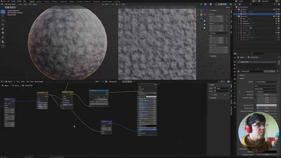Image resolution: width=281 pixels, height=158 pixels.
Task: Toggle eye icon for Collection 2
Action: (276, 16)
